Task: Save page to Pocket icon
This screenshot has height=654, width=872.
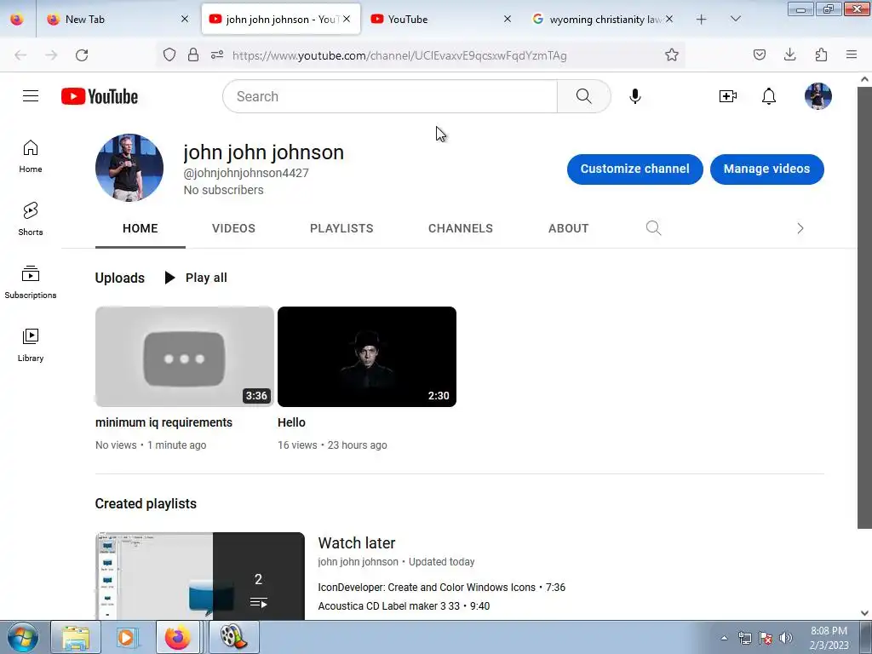Action: (x=759, y=55)
